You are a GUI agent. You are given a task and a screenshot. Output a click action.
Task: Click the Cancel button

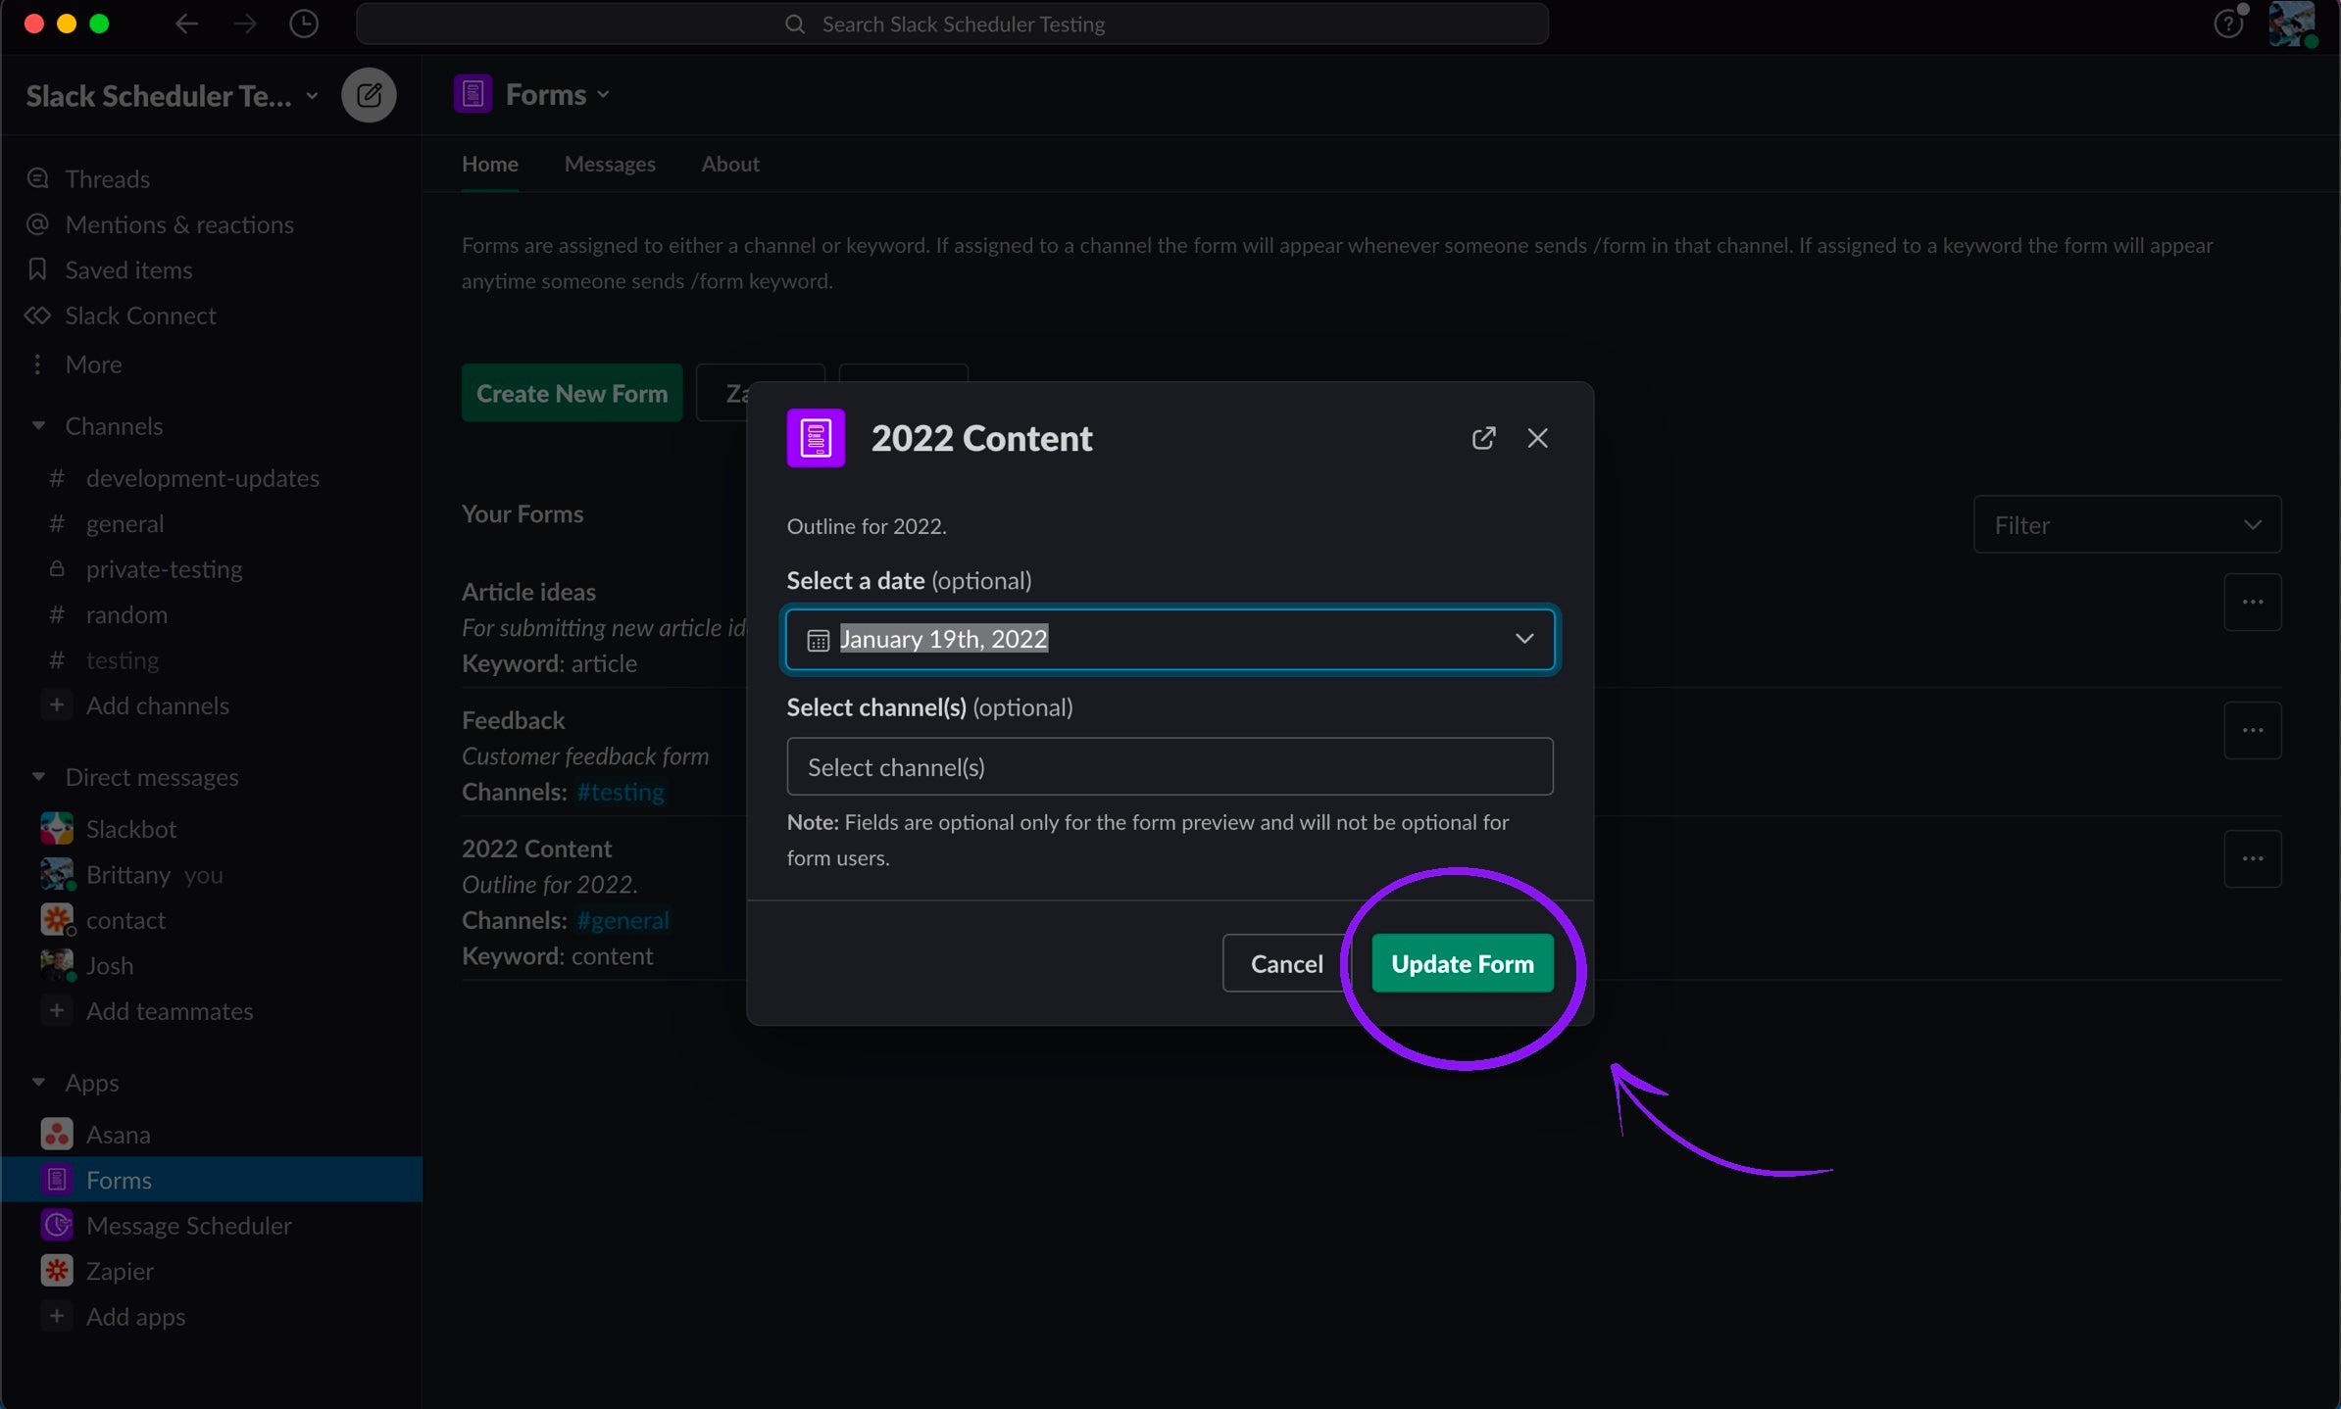click(1286, 964)
